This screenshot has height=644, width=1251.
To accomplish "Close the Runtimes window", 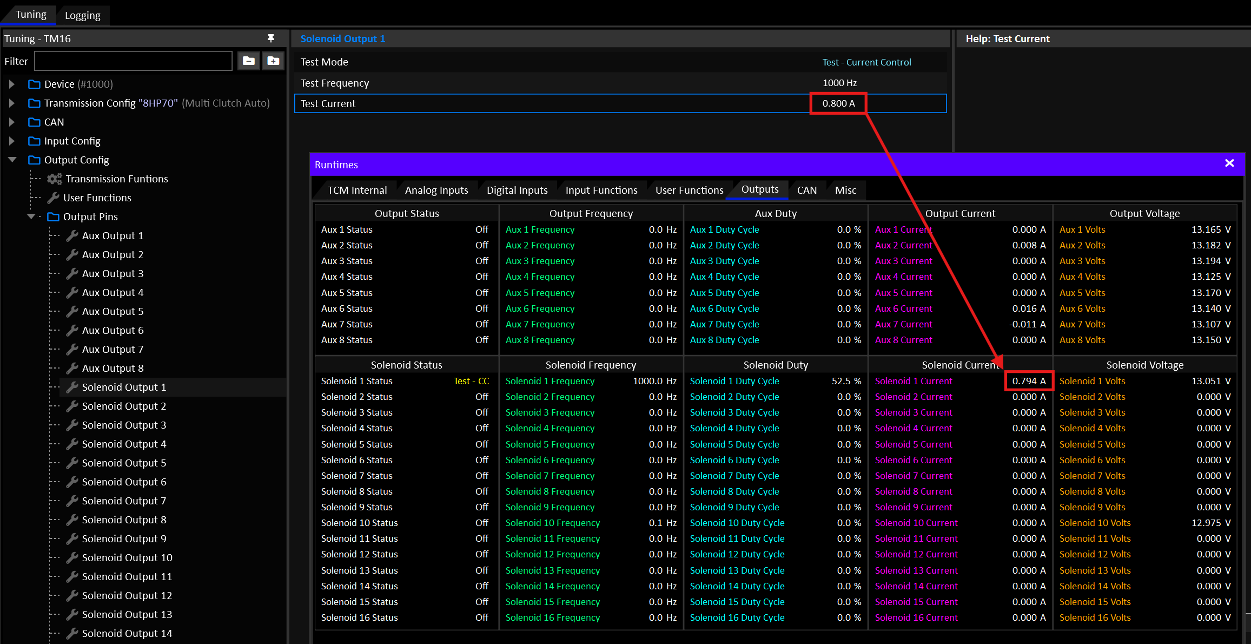I will pyautogui.click(x=1229, y=163).
